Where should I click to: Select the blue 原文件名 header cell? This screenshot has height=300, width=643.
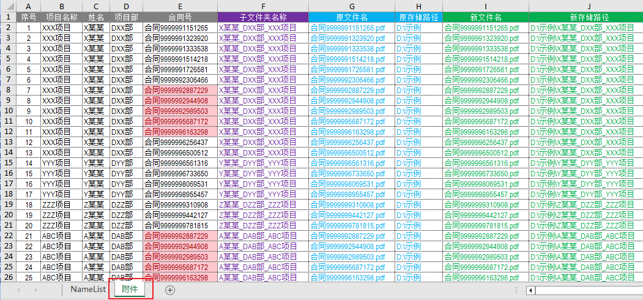(352, 17)
